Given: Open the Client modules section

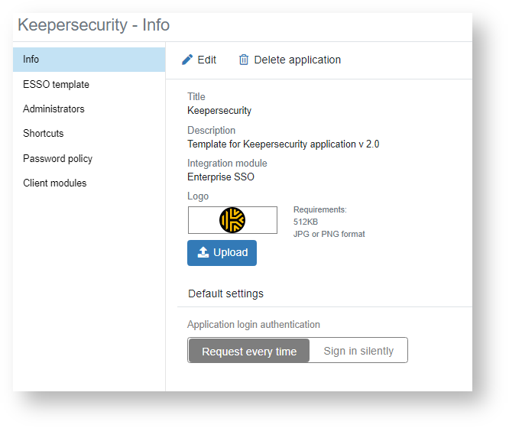Looking at the screenshot, I should coord(55,183).
